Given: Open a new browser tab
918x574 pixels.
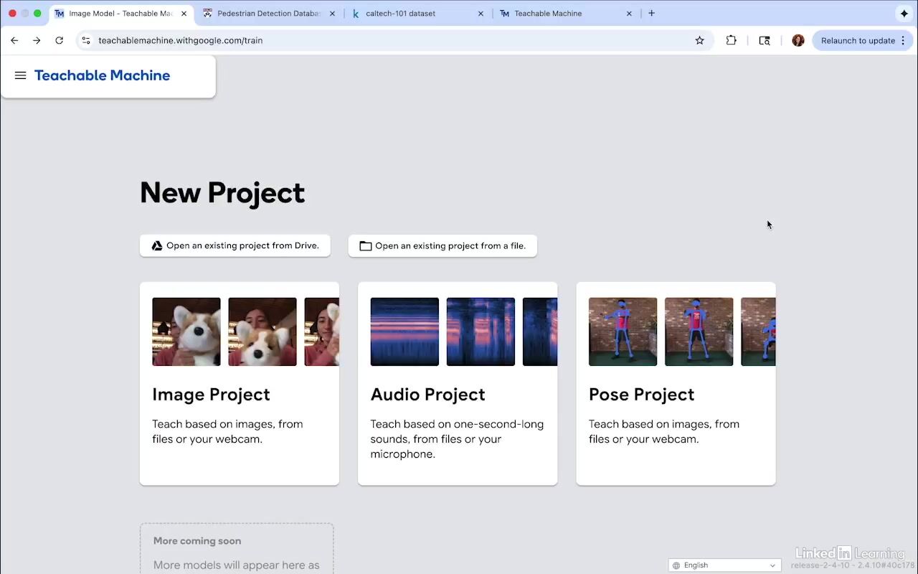Looking at the screenshot, I should pyautogui.click(x=651, y=14).
